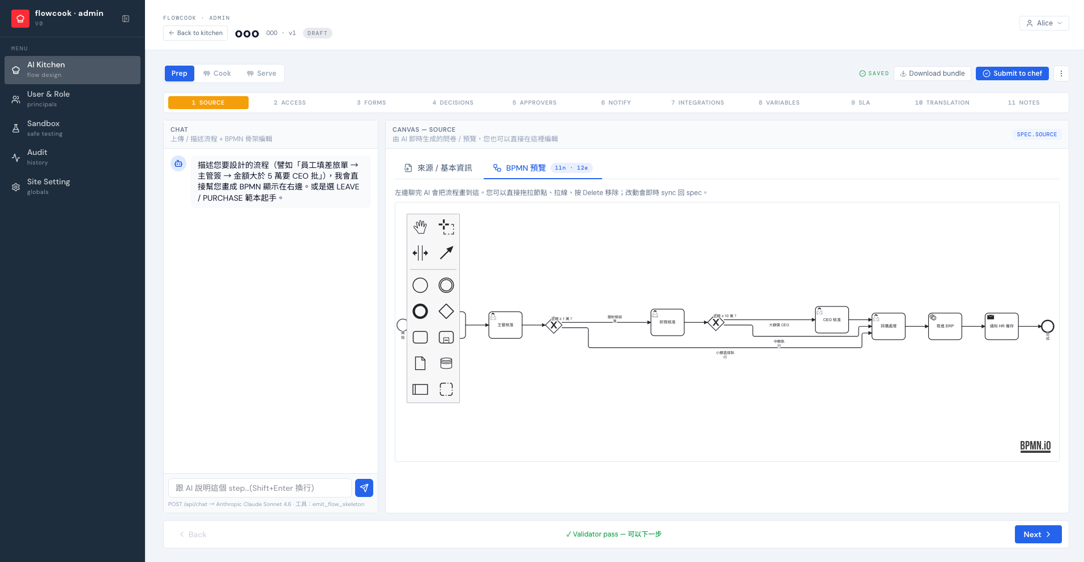Open Audit history in sidebar
Viewport: 1084px width, 562px height.
72,158
